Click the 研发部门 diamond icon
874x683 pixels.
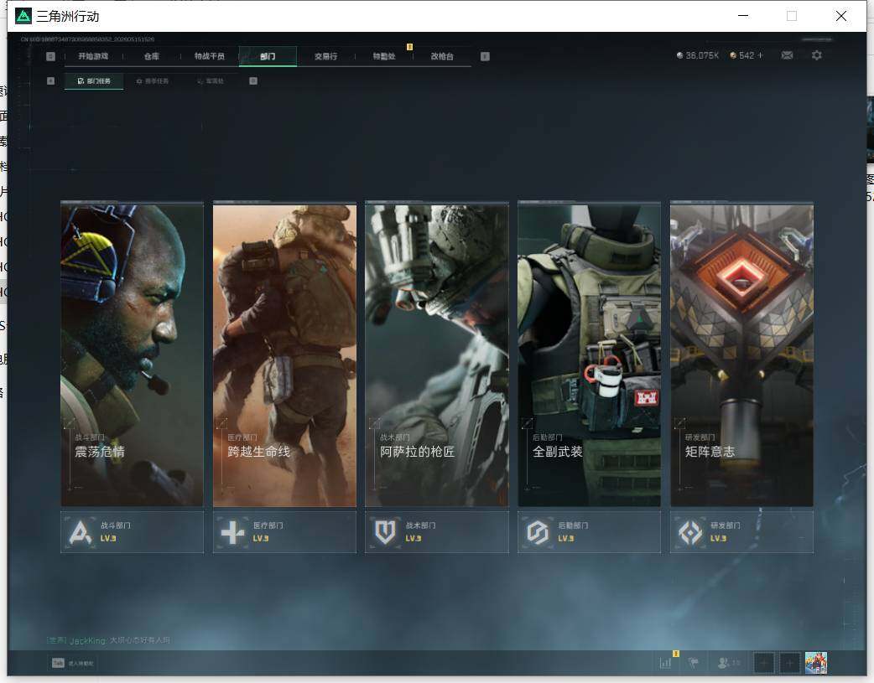coord(690,532)
